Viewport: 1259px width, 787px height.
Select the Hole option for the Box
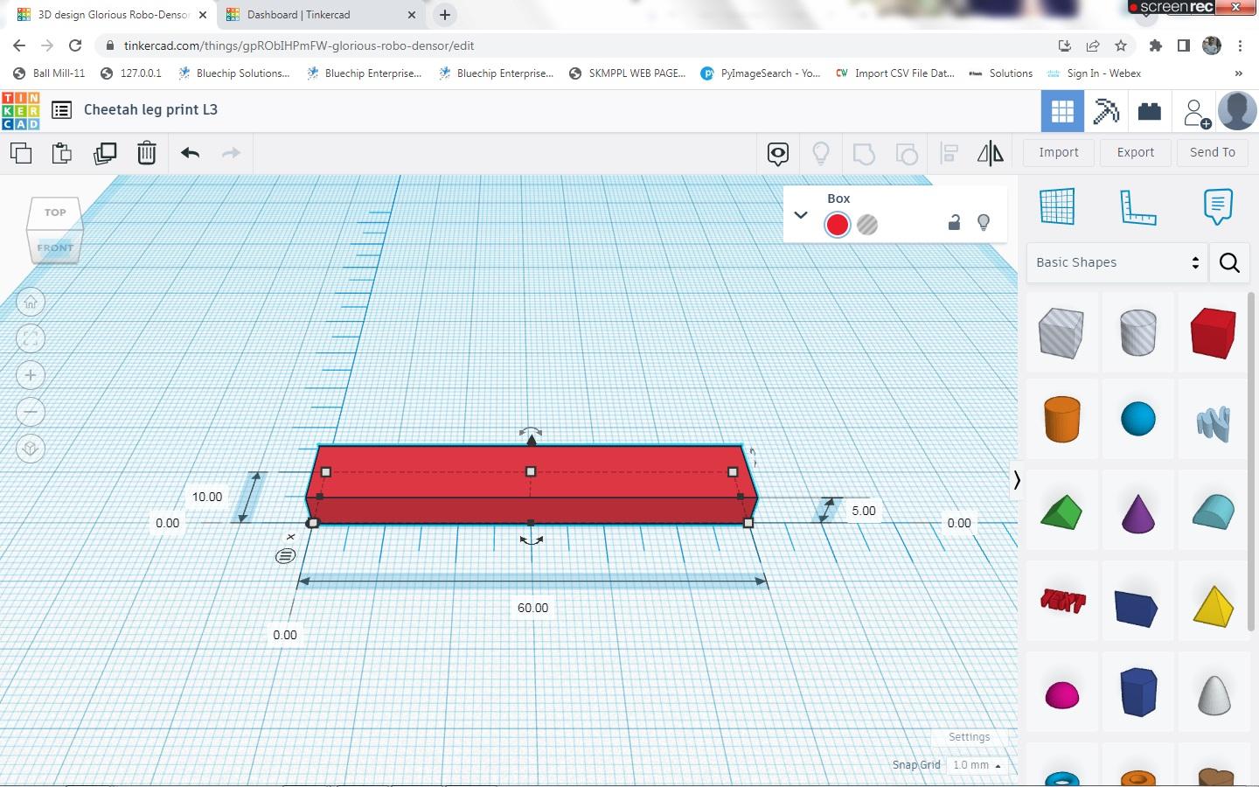coord(867,225)
